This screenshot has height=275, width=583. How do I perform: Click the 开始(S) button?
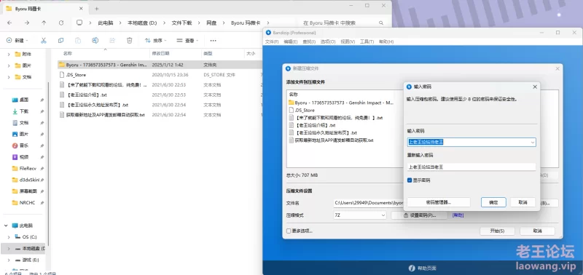497,231
